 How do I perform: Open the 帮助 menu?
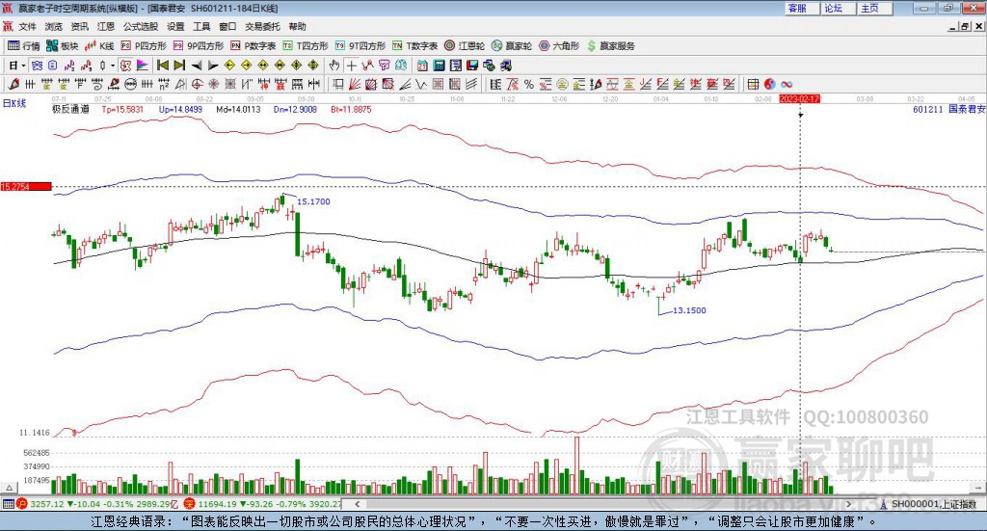[x=297, y=26]
